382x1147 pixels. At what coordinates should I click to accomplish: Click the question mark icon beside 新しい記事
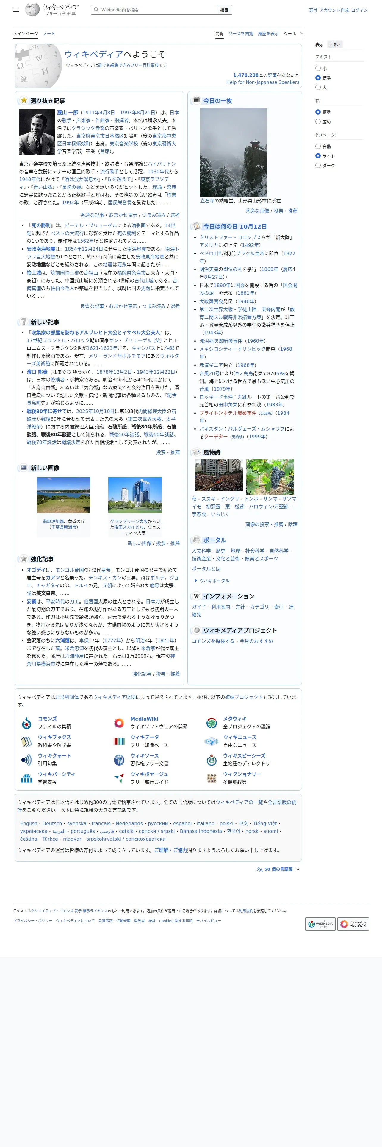coord(24,322)
